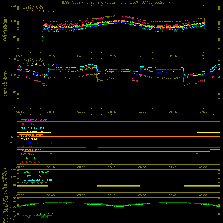
Task: Click the DETECTORS: label in the rear segments panel
Action: point(33,61)
